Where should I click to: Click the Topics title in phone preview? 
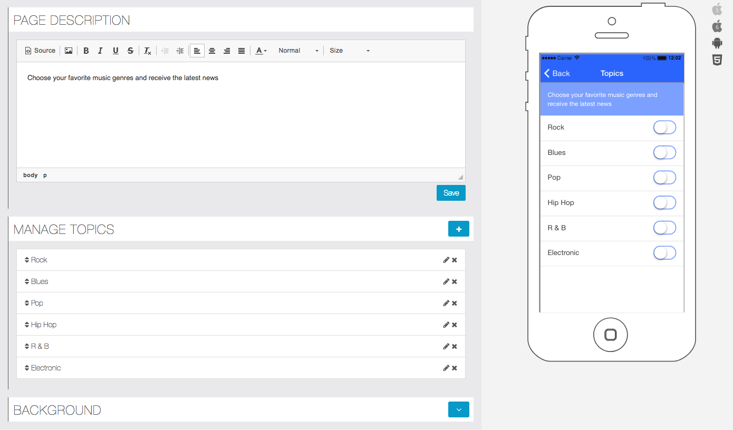pyautogui.click(x=612, y=73)
